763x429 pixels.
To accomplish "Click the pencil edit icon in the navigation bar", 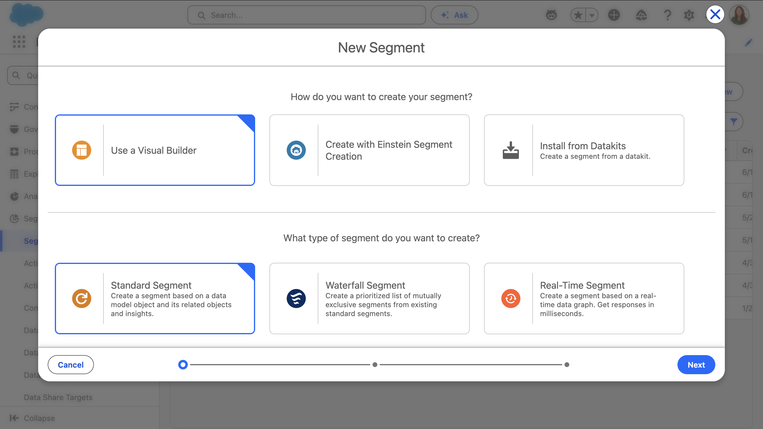I will pyautogui.click(x=748, y=42).
